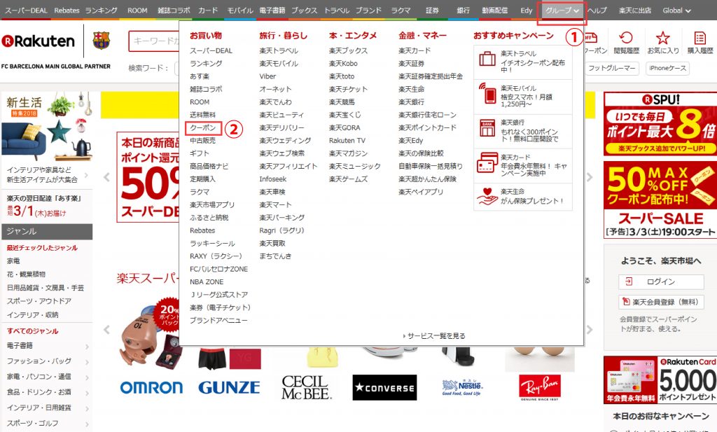Viewport: 717px width, 432px height.
Task: Click the iPhoneケース search keyword tag
Action: point(669,67)
